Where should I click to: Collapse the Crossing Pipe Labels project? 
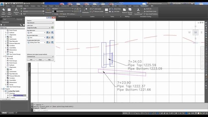(x=4, y=91)
